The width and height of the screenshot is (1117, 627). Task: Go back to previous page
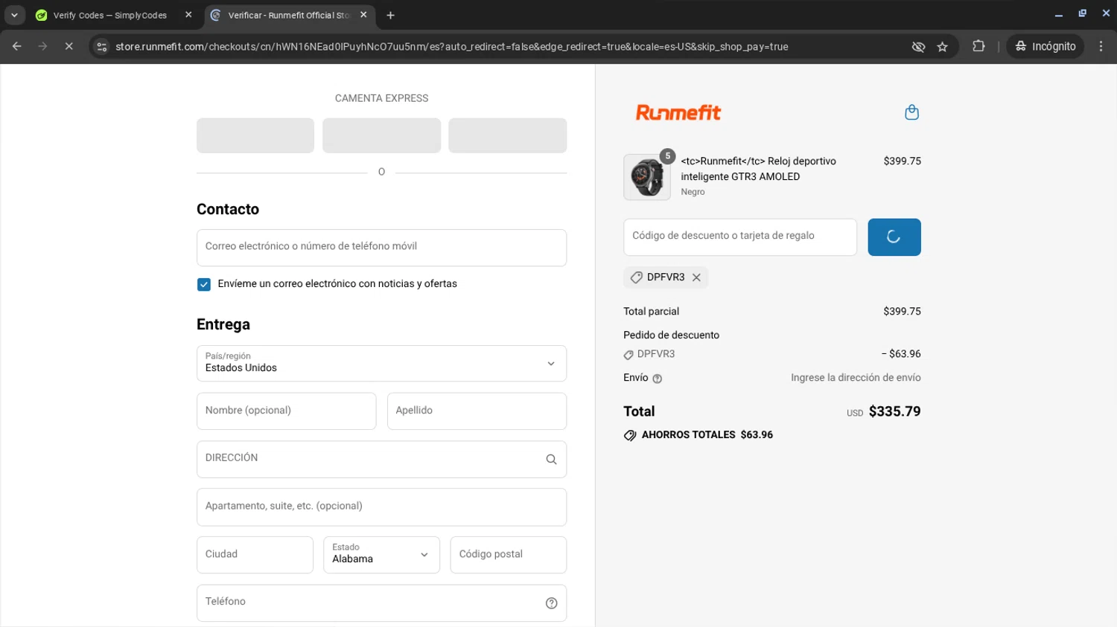coord(17,46)
